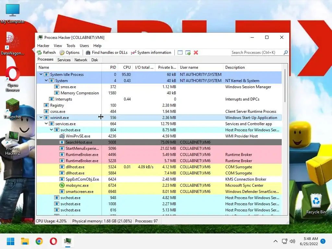Click the Refresh toolbar button
This screenshot has height=249, width=332.
pos(46,53)
